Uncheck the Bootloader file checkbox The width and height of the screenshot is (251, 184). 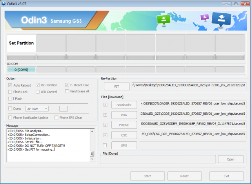(x=105, y=105)
